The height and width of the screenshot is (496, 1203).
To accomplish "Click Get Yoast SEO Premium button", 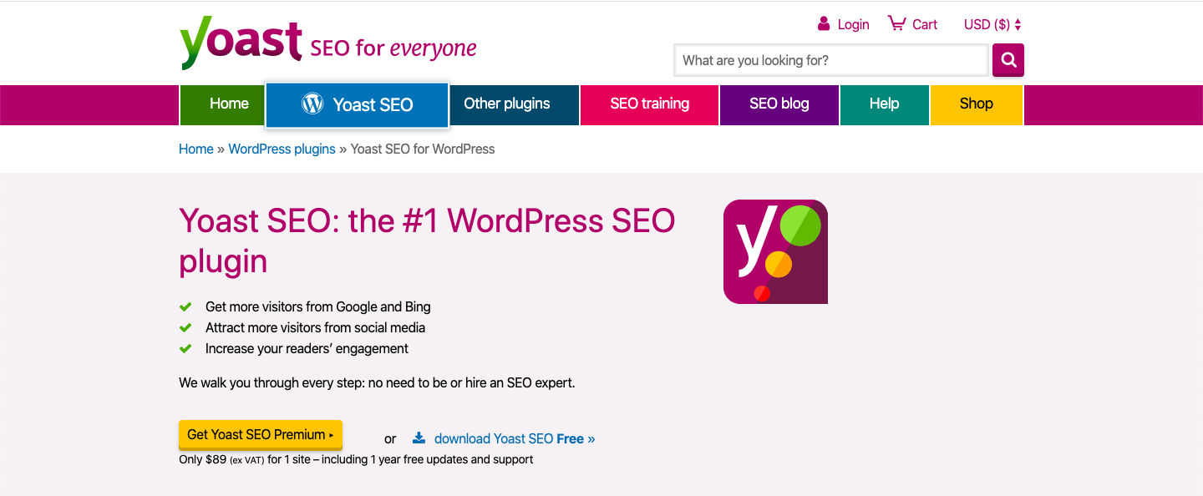I will point(261,434).
